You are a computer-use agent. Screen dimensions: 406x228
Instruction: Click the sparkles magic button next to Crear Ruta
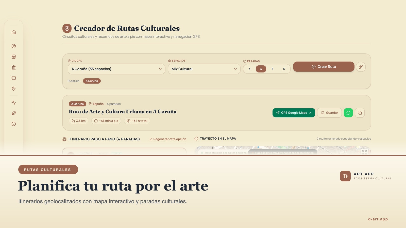(361, 67)
